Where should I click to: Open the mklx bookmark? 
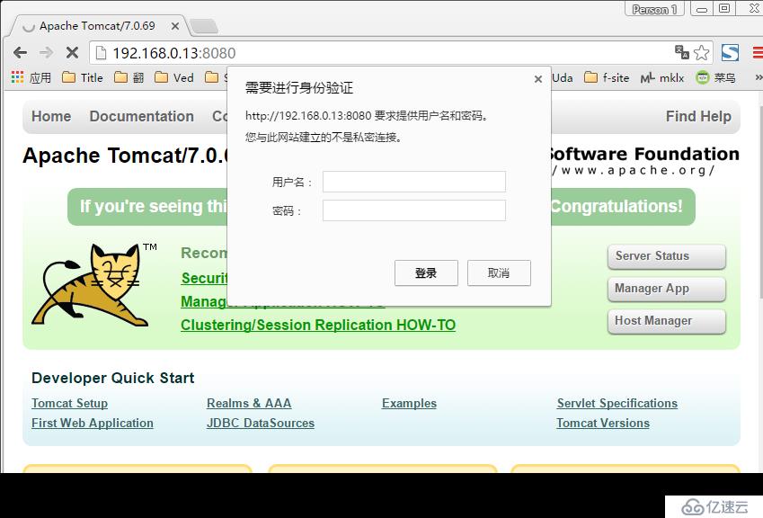coord(662,77)
